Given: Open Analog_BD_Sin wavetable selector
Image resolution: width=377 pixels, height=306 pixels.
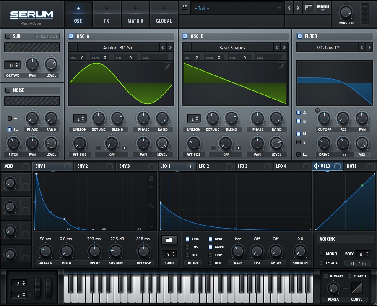Looking at the screenshot, I should click(x=118, y=48).
